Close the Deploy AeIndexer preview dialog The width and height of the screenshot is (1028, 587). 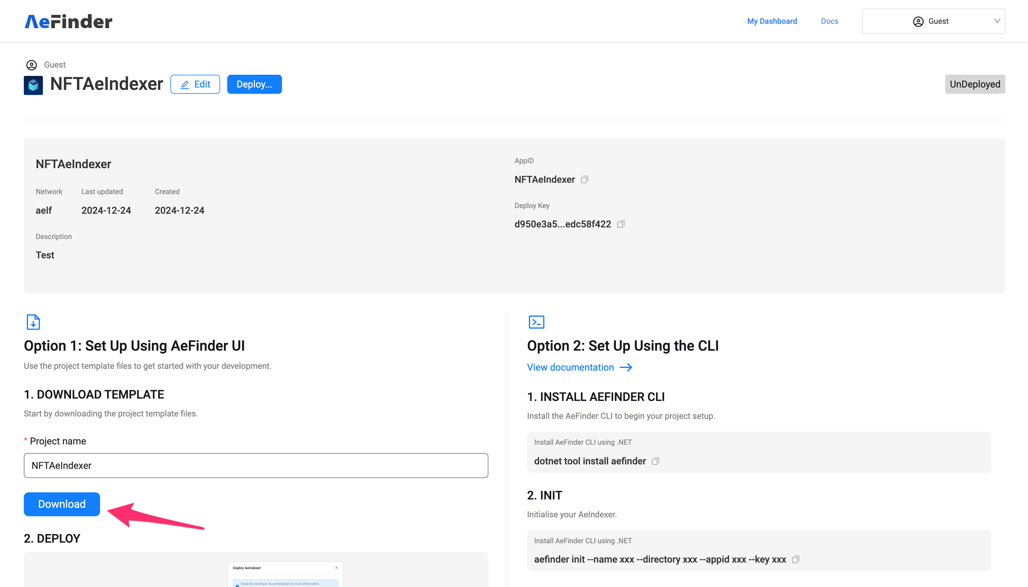pos(336,568)
